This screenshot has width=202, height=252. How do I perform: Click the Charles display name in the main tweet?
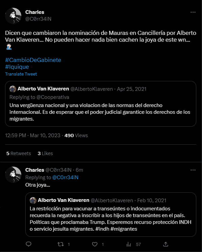pos(35,12)
